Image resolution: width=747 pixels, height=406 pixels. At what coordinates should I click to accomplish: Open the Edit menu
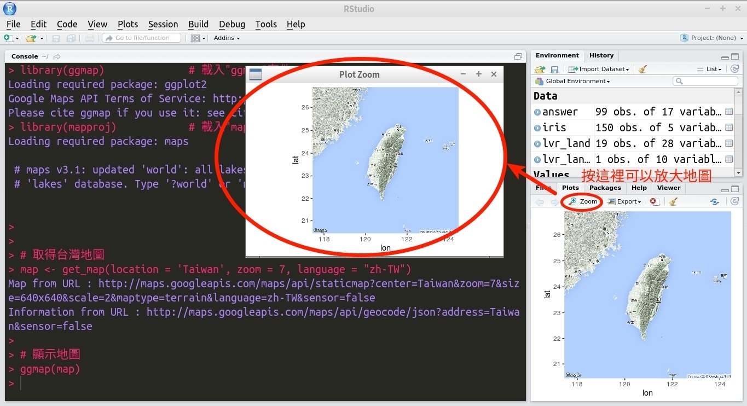click(x=38, y=24)
